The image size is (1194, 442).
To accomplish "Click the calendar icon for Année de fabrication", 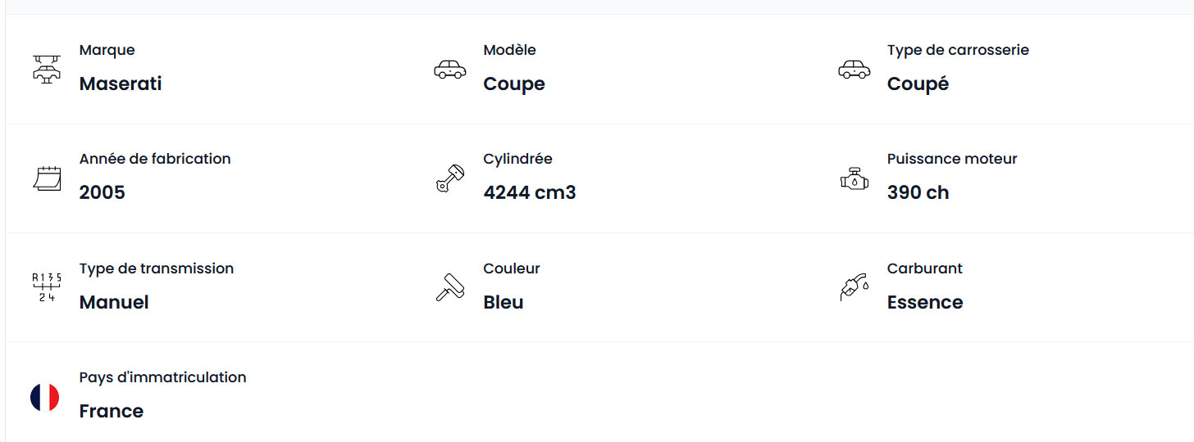I will (47, 178).
